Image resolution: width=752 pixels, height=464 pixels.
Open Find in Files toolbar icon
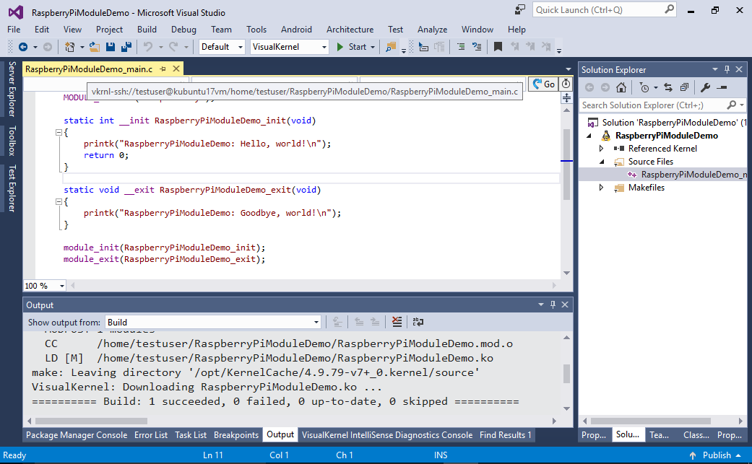coord(391,47)
